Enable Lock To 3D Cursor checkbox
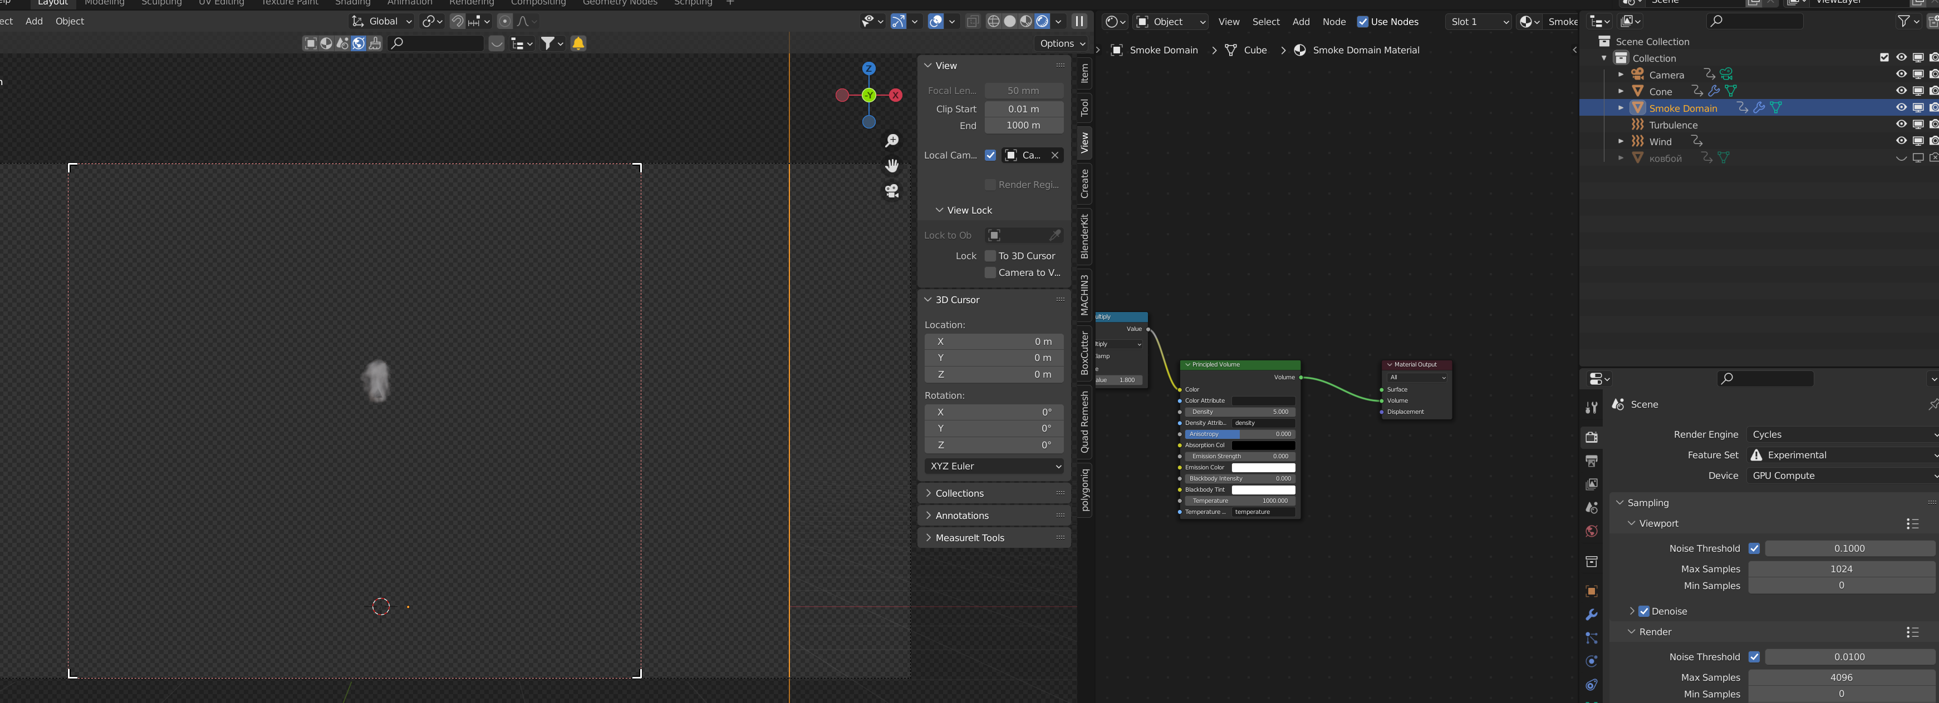1939x703 pixels. [x=990, y=256]
